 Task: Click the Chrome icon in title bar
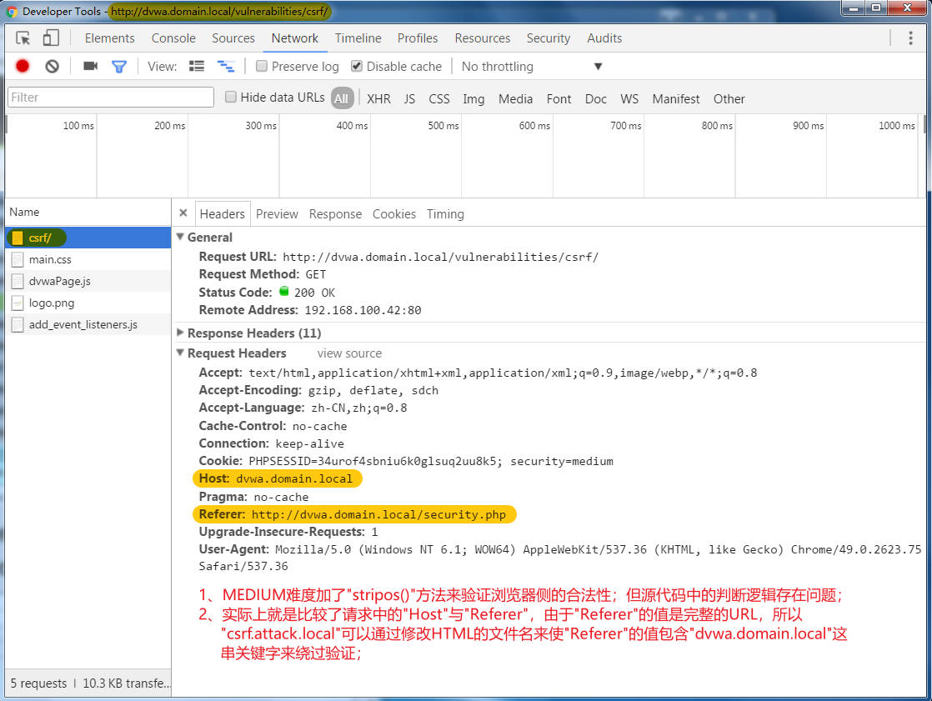pos(12,12)
